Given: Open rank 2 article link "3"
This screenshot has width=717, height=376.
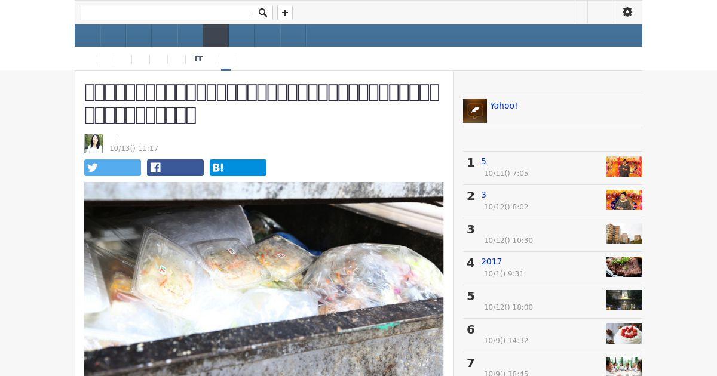Looking at the screenshot, I should point(483,195).
